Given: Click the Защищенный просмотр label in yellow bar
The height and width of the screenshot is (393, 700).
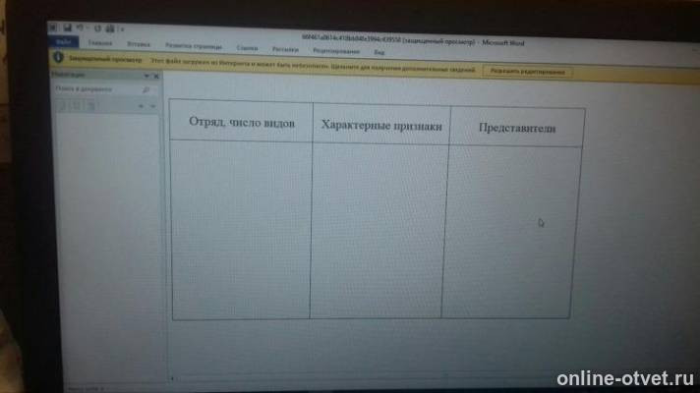Looking at the screenshot, I should [x=105, y=59].
